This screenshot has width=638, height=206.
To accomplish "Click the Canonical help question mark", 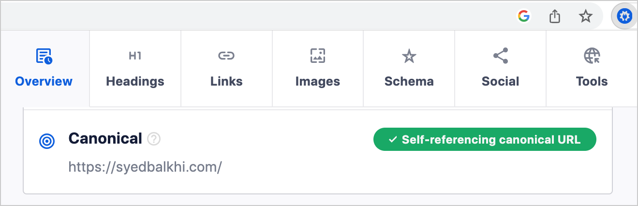I will pyautogui.click(x=154, y=139).
